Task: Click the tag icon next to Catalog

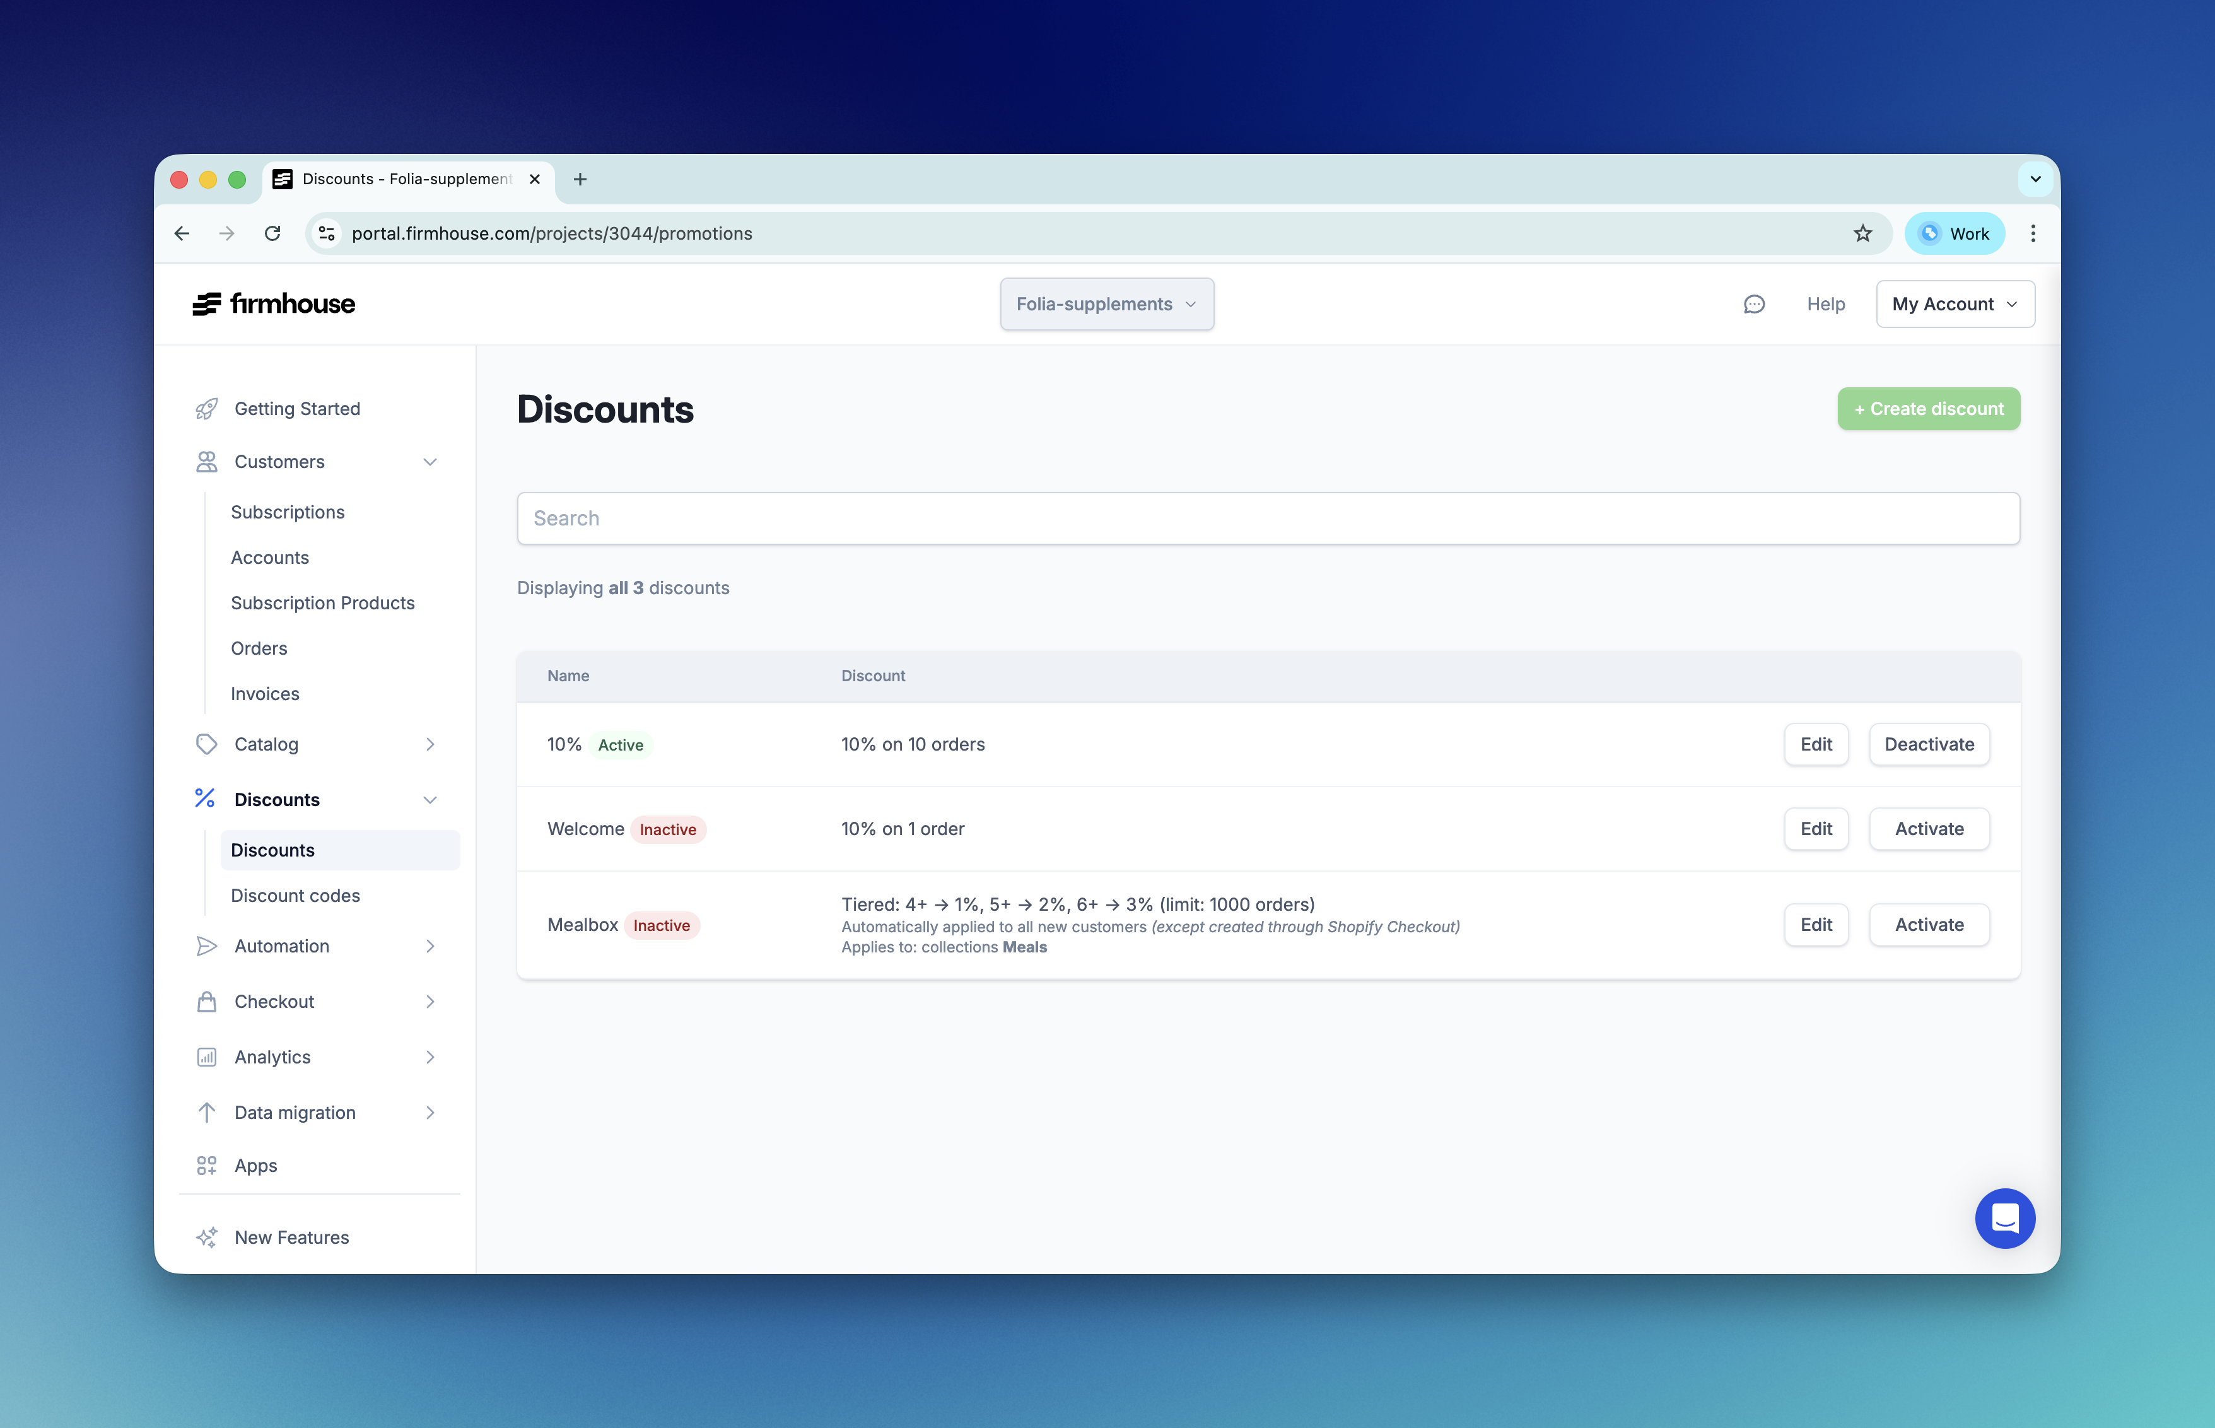Action: (x=206, y=744)
